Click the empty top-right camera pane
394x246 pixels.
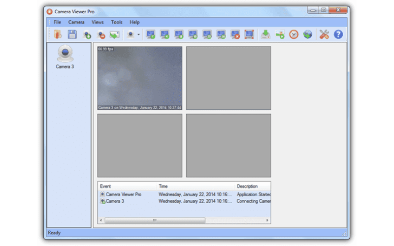(229, 78)
